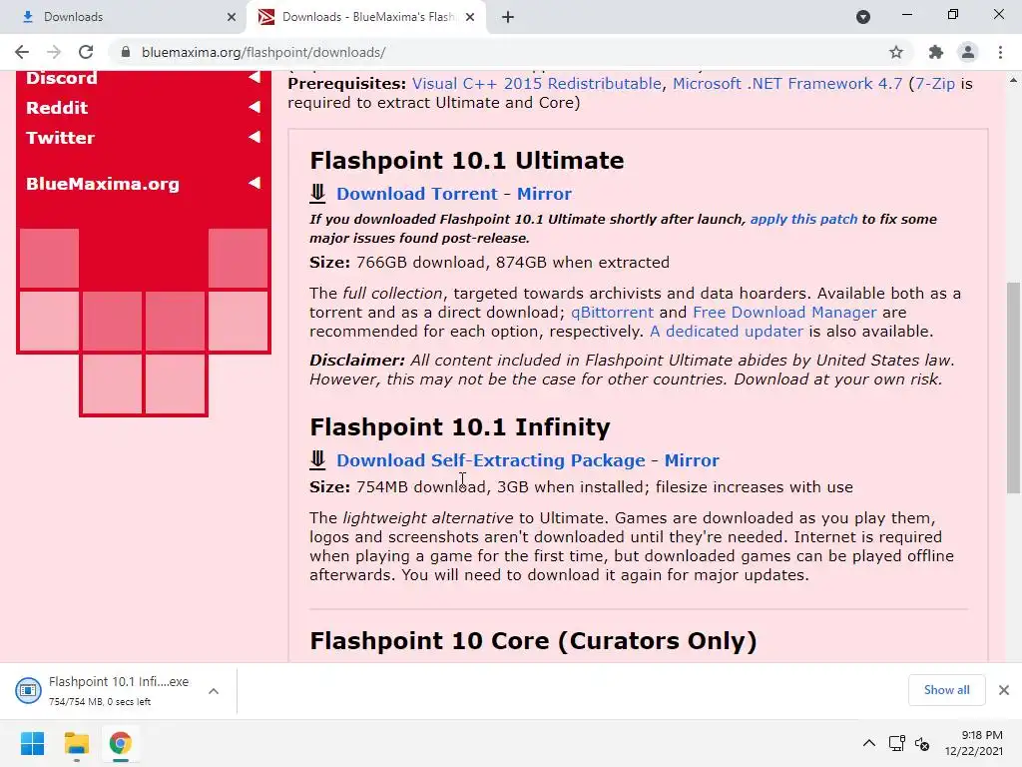Open the tab search circle button
The image size is (1022, 767).
click(863, 17)
